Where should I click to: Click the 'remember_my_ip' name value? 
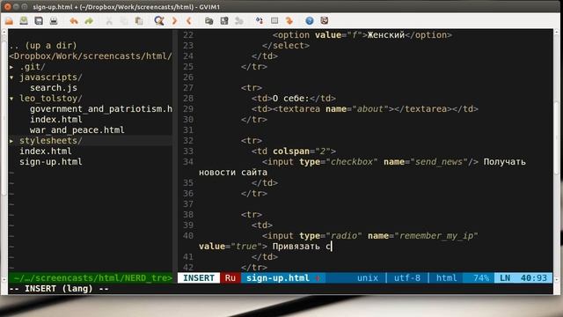[436, 236]
